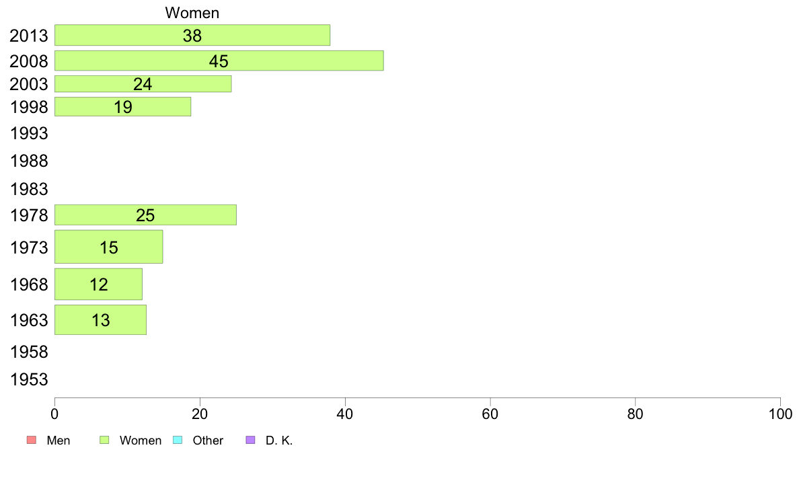Select the 2008 bar showing 45
This screenshot has width=799, height=495.
219,61
